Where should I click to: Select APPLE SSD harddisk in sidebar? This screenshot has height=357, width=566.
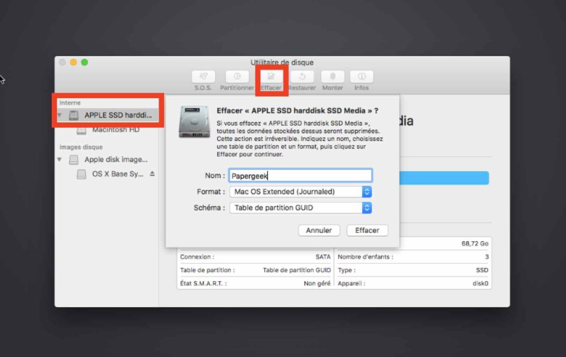[117, 115]
